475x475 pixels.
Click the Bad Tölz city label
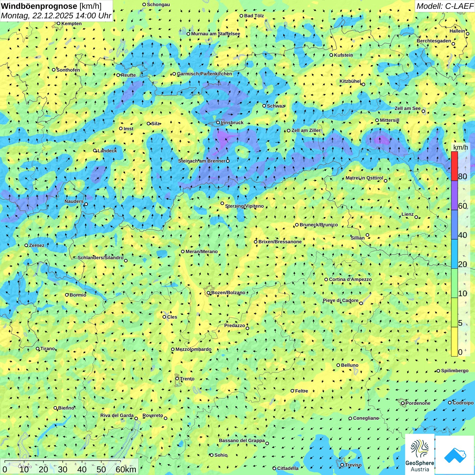pos(254,16)
